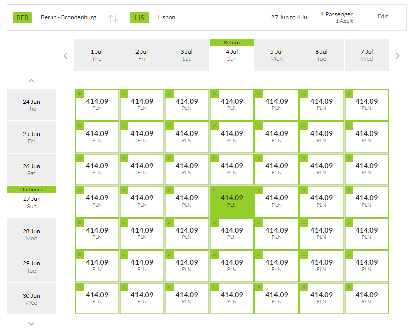Image resolution: width=412 pixels, height=335 pixels.
Task: Click star icon in 29 Jun / 5 Jul cell
Action: click(259, 255)
